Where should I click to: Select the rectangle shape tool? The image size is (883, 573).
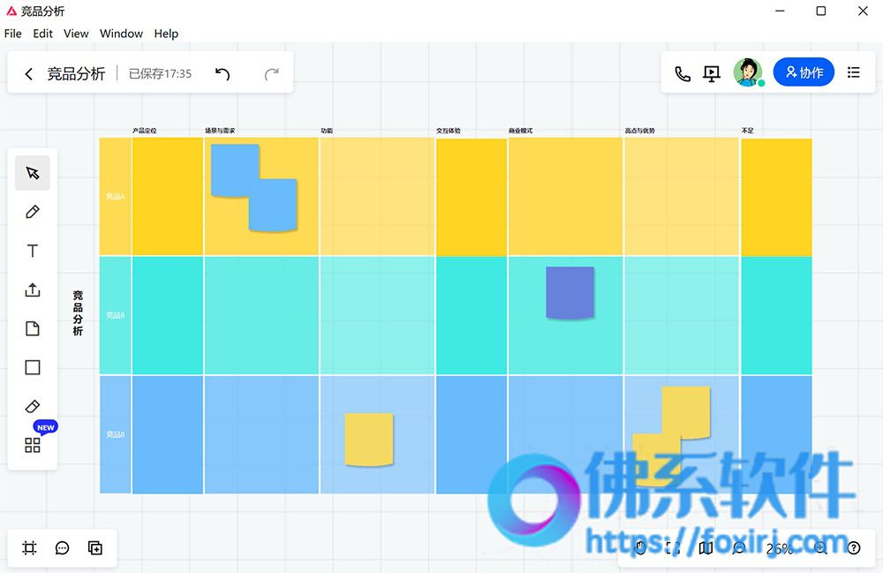[33, 367]
